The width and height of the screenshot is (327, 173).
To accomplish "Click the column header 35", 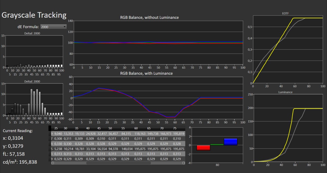I will click(77, 128).
